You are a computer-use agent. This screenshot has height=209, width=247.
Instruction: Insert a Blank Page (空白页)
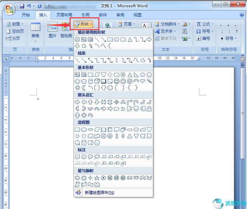pyautogui.click(x=15, y=31)
